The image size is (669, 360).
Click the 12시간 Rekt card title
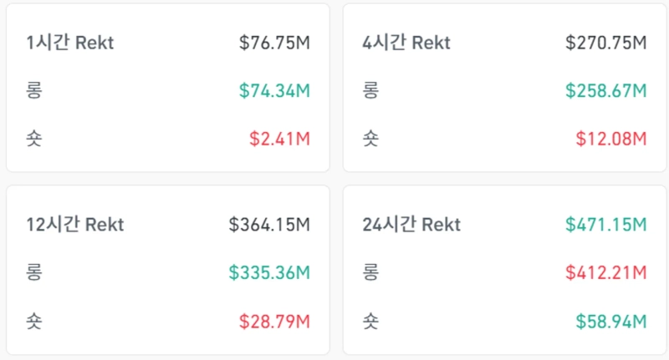75,225
